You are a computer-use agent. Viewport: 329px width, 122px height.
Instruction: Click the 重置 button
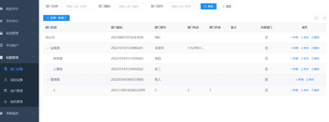point(227,6)
